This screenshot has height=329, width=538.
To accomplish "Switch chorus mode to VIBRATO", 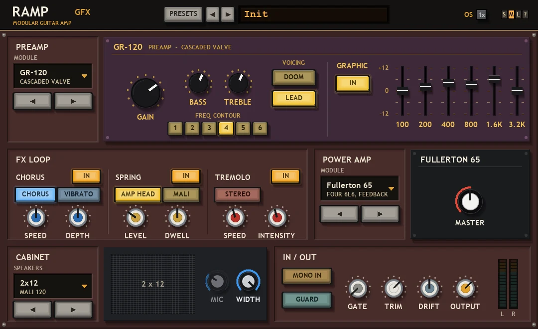I will click(79, 194).
